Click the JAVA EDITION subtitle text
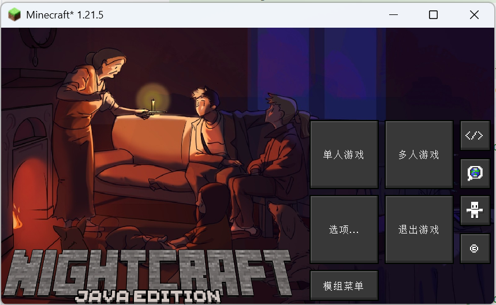Image resolution: width=496 pixels, height=305 pixels. (148, 296)
